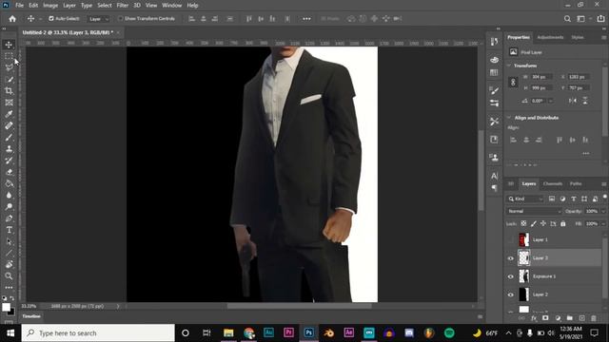This screenshot has width=609, height=342.
Task: Open the File menu
Action: (x=19, y=6)
